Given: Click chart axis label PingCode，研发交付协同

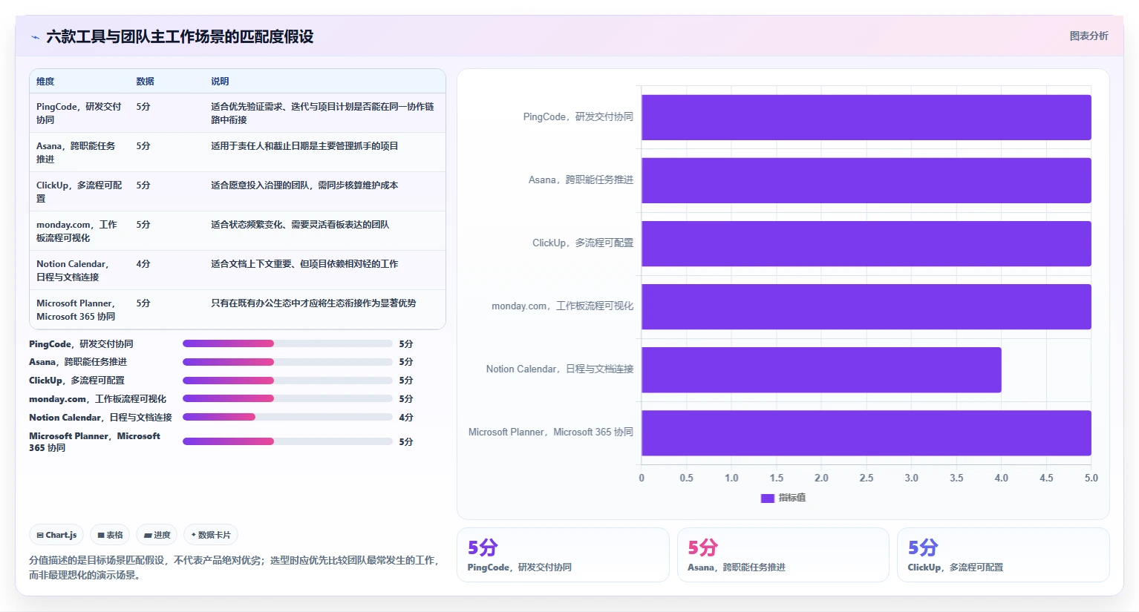Looking at the screenshot, I should click(x=578, y=117).
